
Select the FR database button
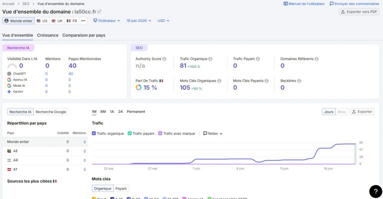click(x=72, y=21)
